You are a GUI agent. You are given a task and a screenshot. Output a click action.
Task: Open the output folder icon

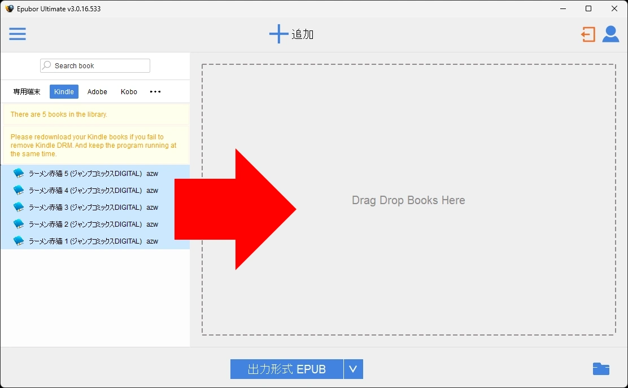[601, 369]
